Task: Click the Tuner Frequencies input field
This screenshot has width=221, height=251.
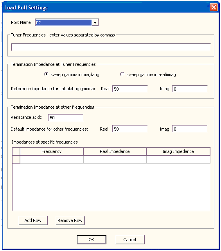Action: coord(111,47)
